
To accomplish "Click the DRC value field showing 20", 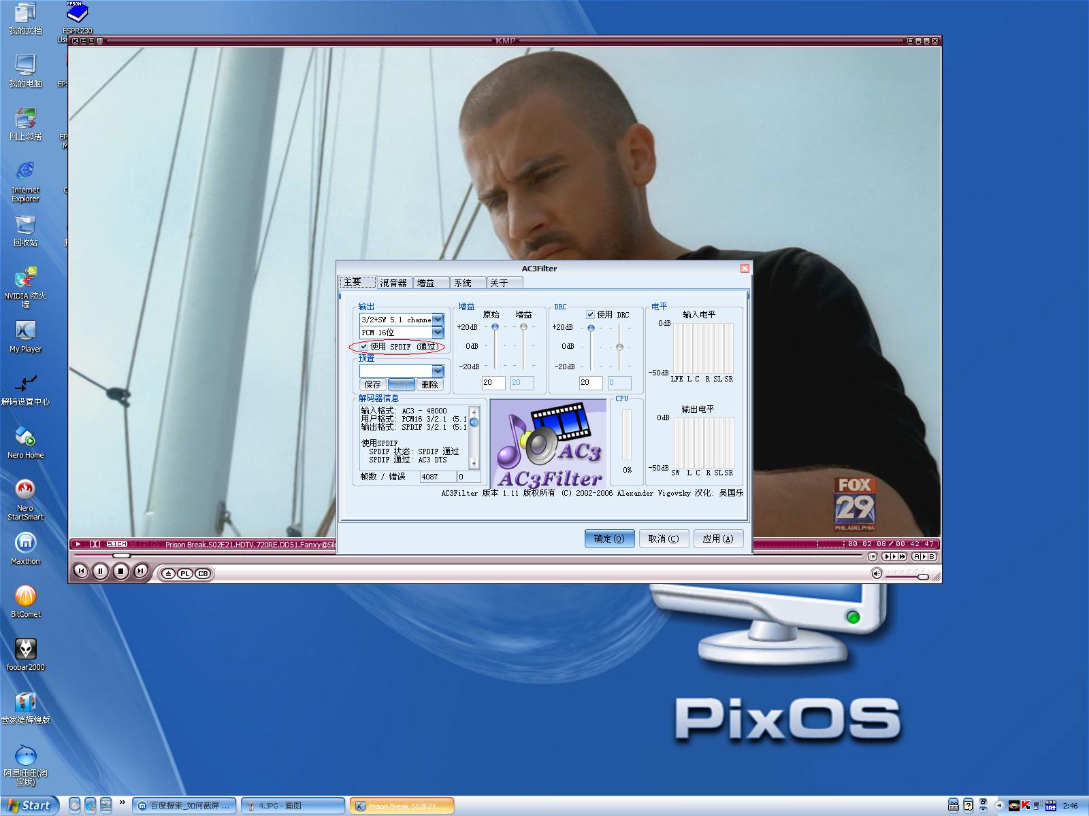I will 590,383.
